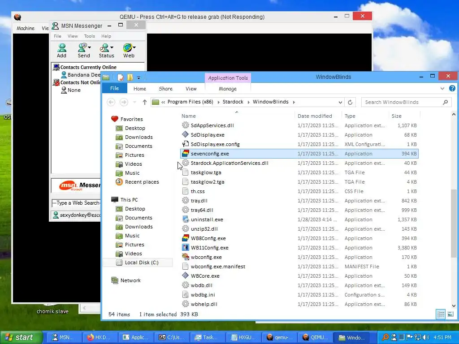
Task: Select This PC in navigation pane
Action: 129,199
